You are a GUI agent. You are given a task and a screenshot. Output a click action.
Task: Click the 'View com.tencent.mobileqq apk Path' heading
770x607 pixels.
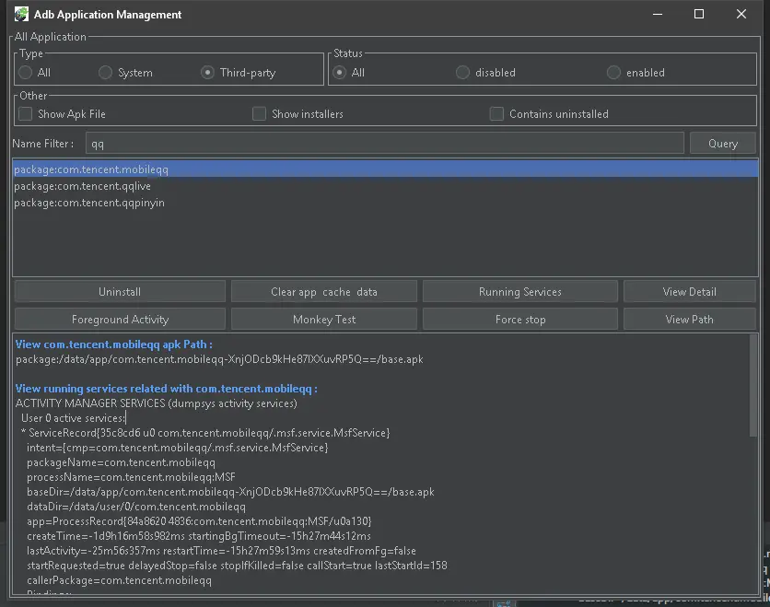click(x=114, y=344)
